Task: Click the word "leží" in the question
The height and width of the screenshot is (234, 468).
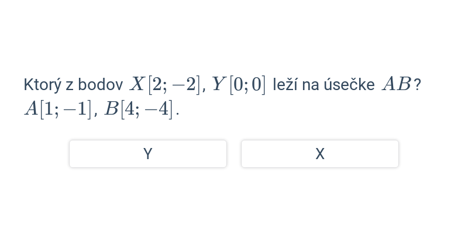Action: coord(285,84)
